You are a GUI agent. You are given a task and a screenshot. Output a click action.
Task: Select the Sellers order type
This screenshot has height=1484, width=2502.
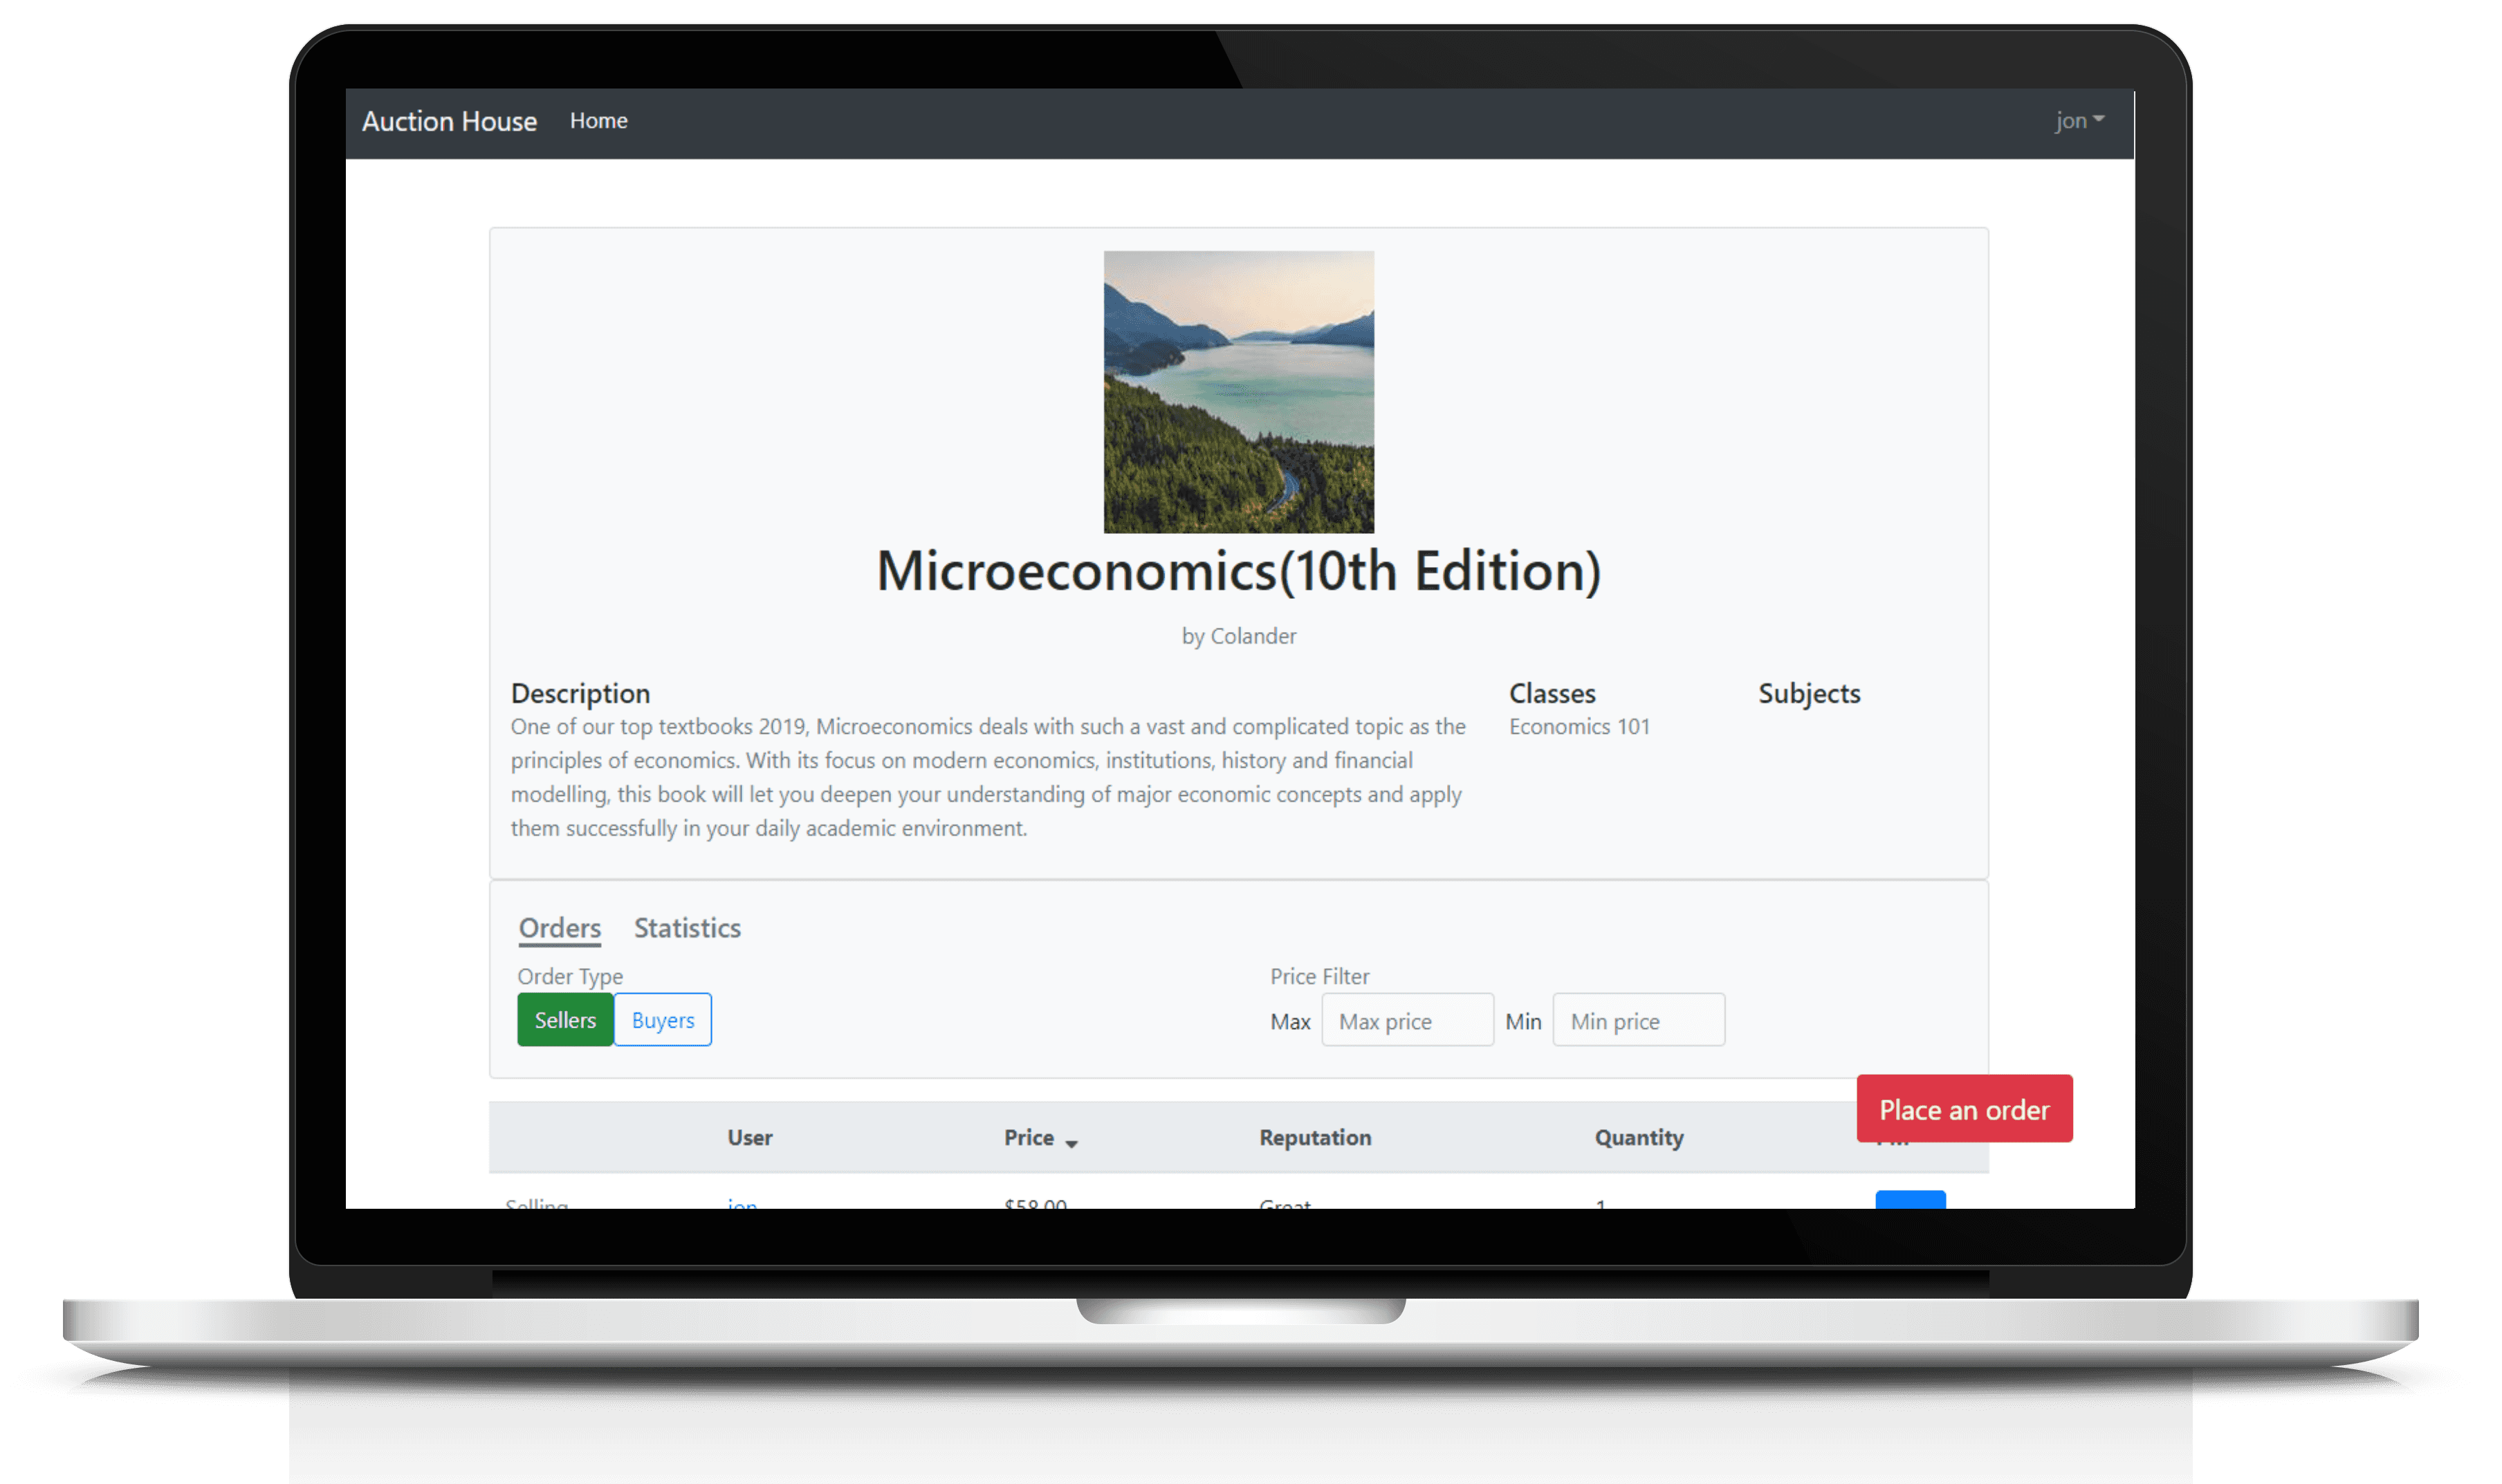pos(565,1020)
